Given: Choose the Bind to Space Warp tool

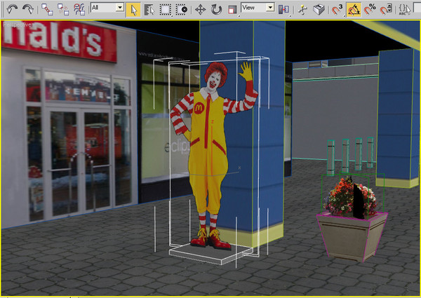Looking at the screenshot, I should click(x=79, y=10).
